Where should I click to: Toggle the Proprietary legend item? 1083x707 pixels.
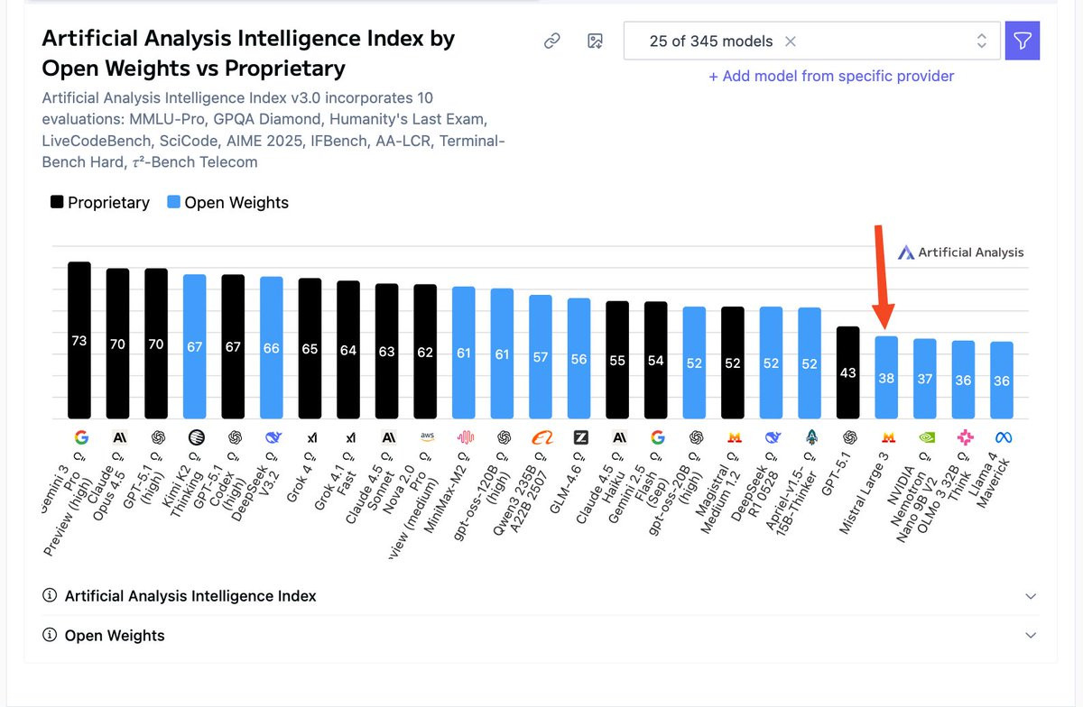[x=99, y=203]
